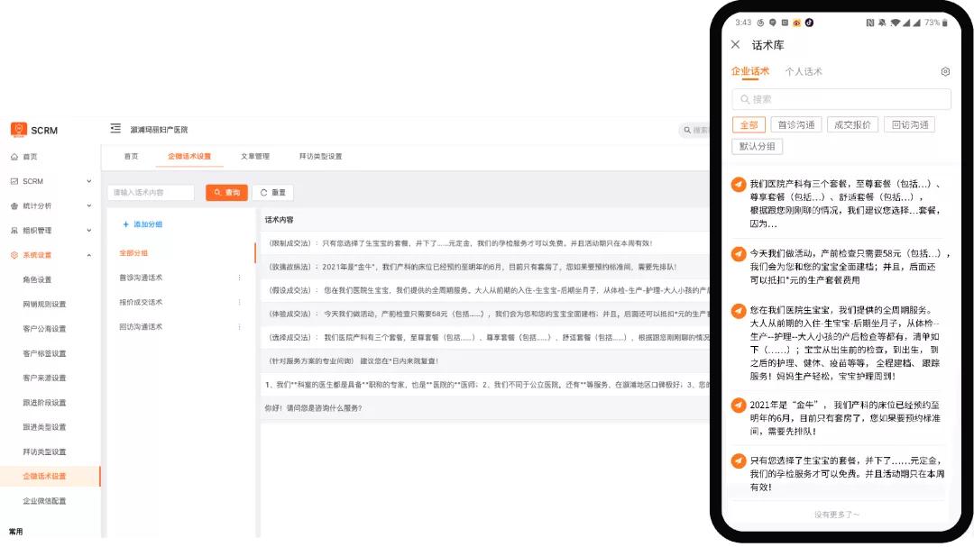Expand the SCRM sidebar menu chevron

coord(88,181)
